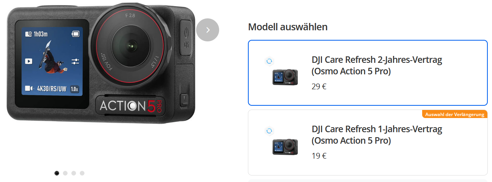
Task: Click the orange Auswahl der Verlängerung badge
Action: [455, 114]
